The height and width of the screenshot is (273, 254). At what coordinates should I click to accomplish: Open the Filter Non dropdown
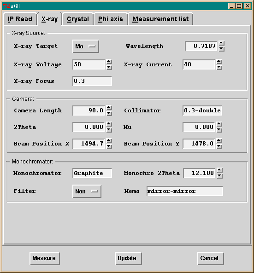click(x=87, y=192)
